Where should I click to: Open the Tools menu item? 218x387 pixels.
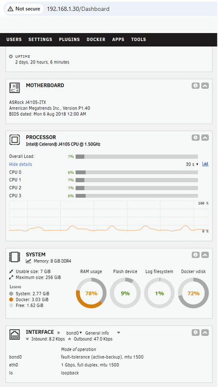[138, 40]
